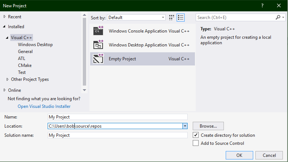Click the search magnifier icon
Viewport: 288px width, 162px height.
(x=278, y=18)
